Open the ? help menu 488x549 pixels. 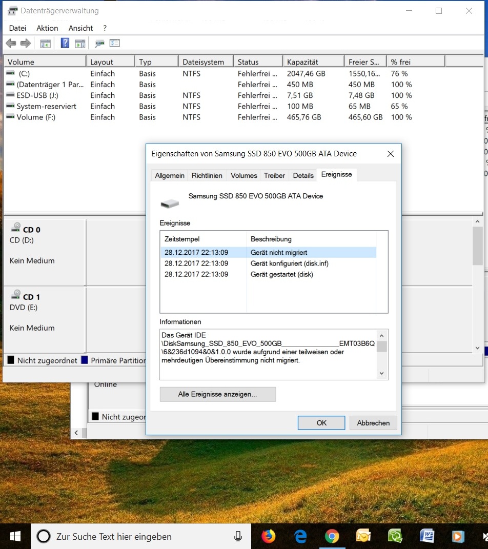tap(105, 28)
